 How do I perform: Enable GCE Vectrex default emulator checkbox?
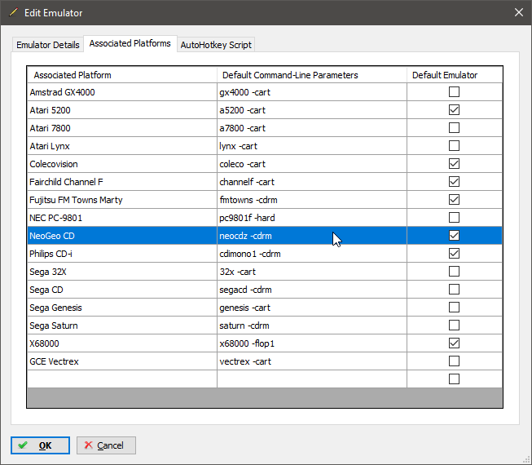(x=454, y=361)
